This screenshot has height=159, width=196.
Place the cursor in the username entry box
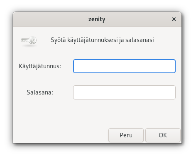click(x=124, y=66)
